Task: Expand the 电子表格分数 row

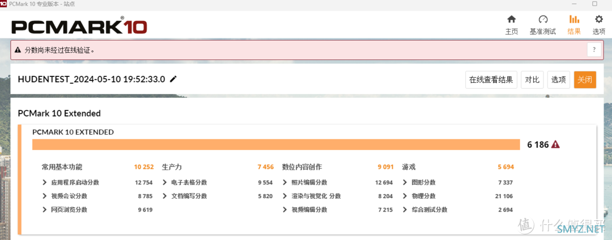Action: 165,182
